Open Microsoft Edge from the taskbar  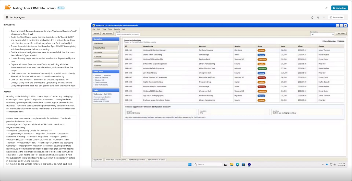click(x=237, y=164)
